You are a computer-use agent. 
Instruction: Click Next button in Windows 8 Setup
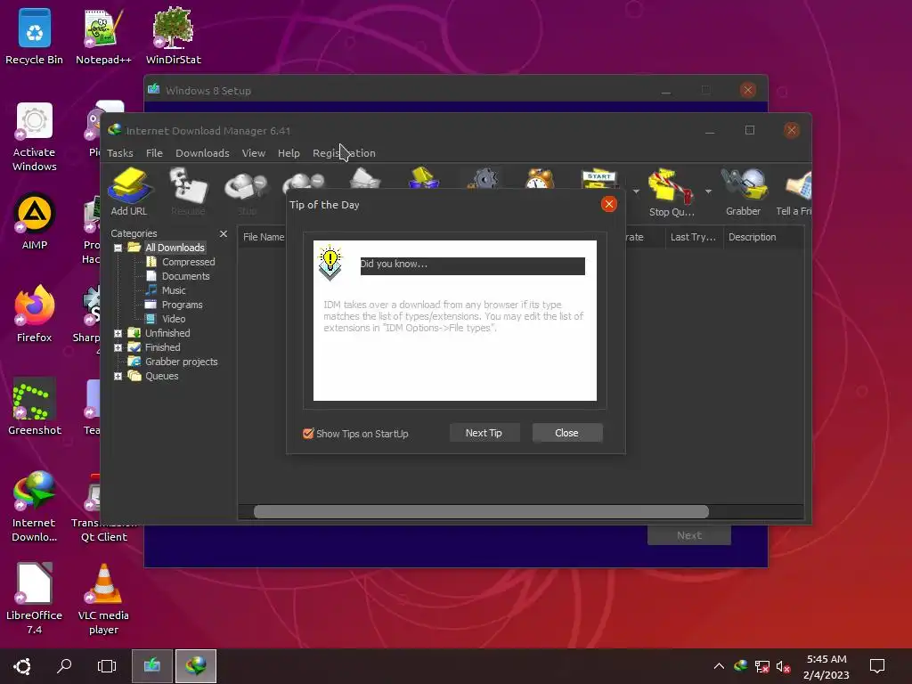(x=689, y=535)
